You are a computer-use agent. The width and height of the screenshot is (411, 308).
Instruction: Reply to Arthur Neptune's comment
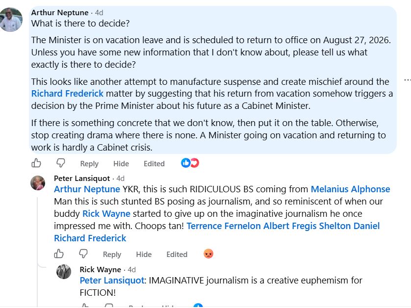pos(89,164)
